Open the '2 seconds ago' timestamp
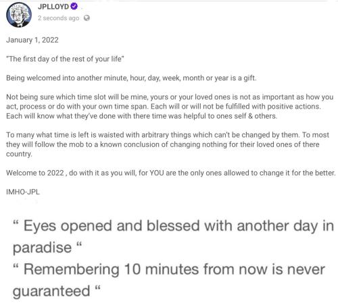Image resolution: width=338 pixels, height=307 pixels. coord(58,18)
